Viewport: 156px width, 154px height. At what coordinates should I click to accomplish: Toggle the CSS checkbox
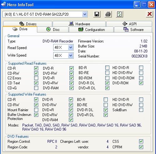pyautogui.click(x=141, y=142)
